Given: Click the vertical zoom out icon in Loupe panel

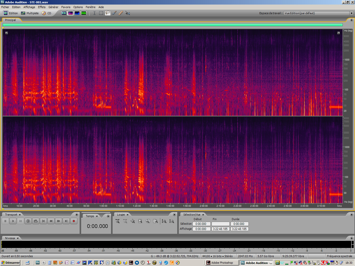Looking at the screenshot, I should 172,221.
